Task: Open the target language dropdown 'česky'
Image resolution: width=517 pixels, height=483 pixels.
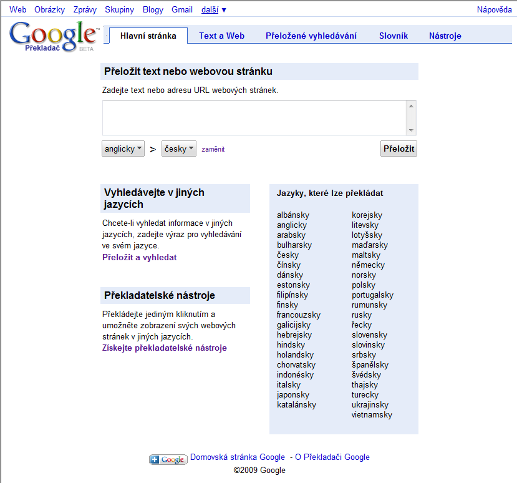Action: (179, 149)
